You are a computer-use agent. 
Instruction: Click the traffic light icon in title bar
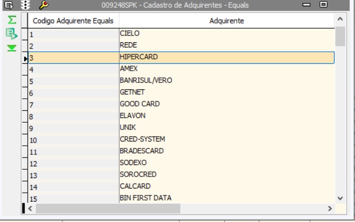(x=24, y=5)
